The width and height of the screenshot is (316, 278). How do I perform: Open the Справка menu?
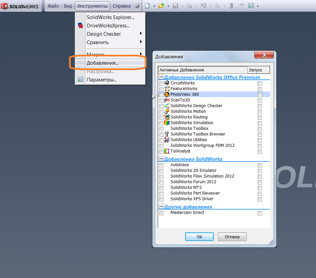(121, 6)
